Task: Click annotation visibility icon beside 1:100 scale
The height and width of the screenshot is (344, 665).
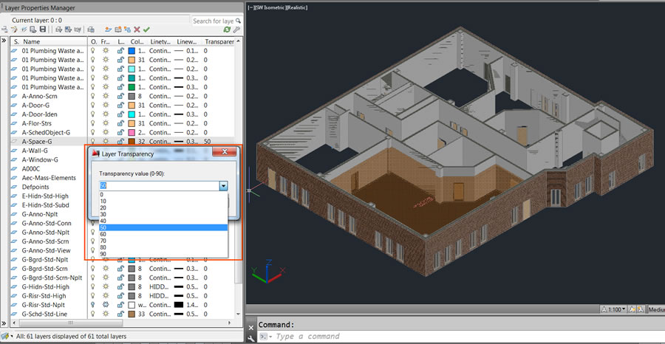Action: [632, 310]
